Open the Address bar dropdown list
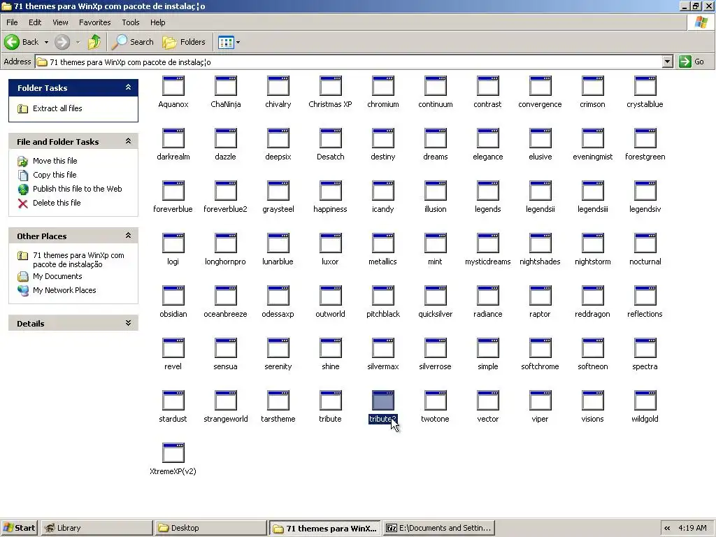 tap(667, 62)
